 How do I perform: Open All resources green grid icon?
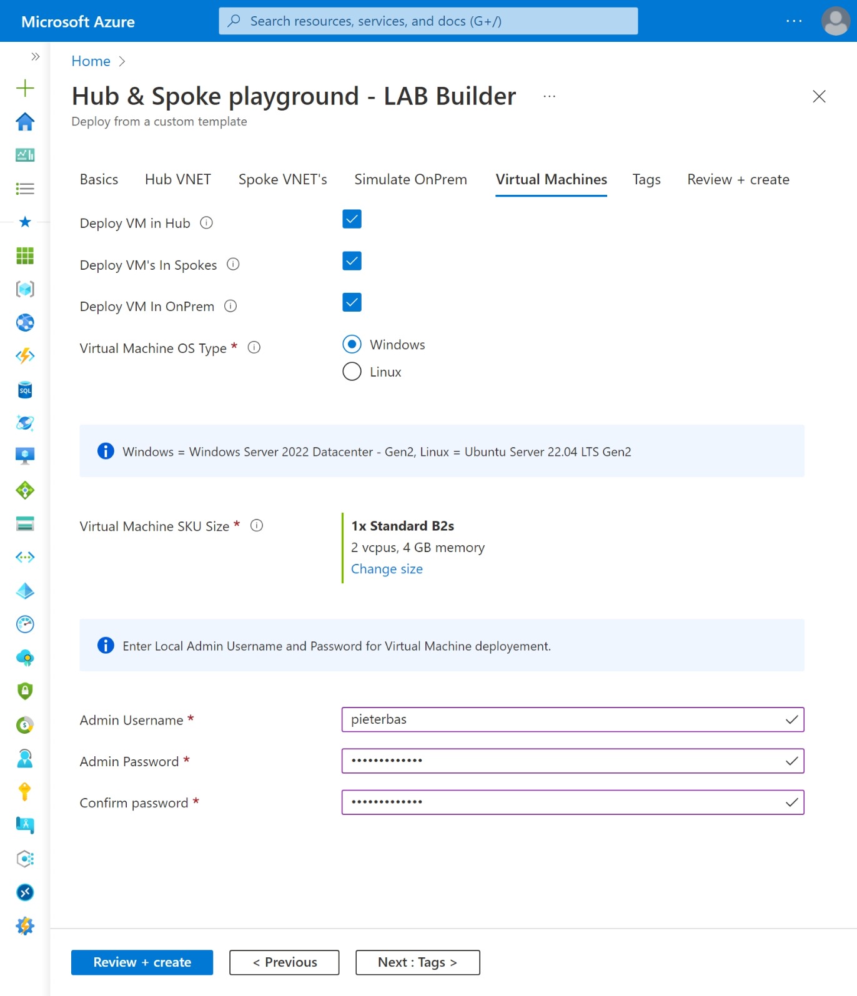pos(25,255)
